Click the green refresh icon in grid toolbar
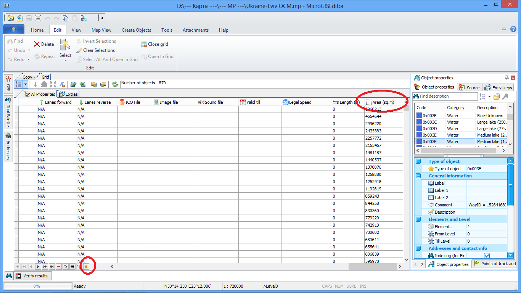The height and width of the screenshot is (293, 521). 114,84
